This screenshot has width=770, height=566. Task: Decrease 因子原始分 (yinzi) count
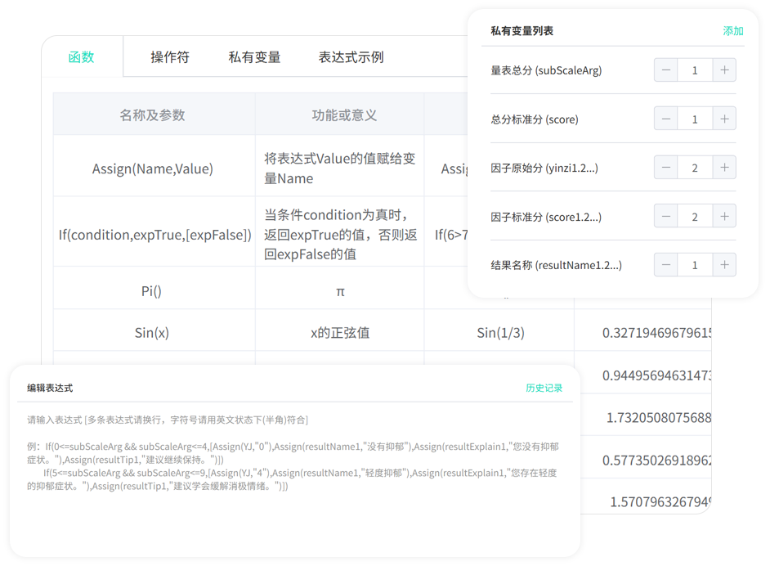coord(665,168)
